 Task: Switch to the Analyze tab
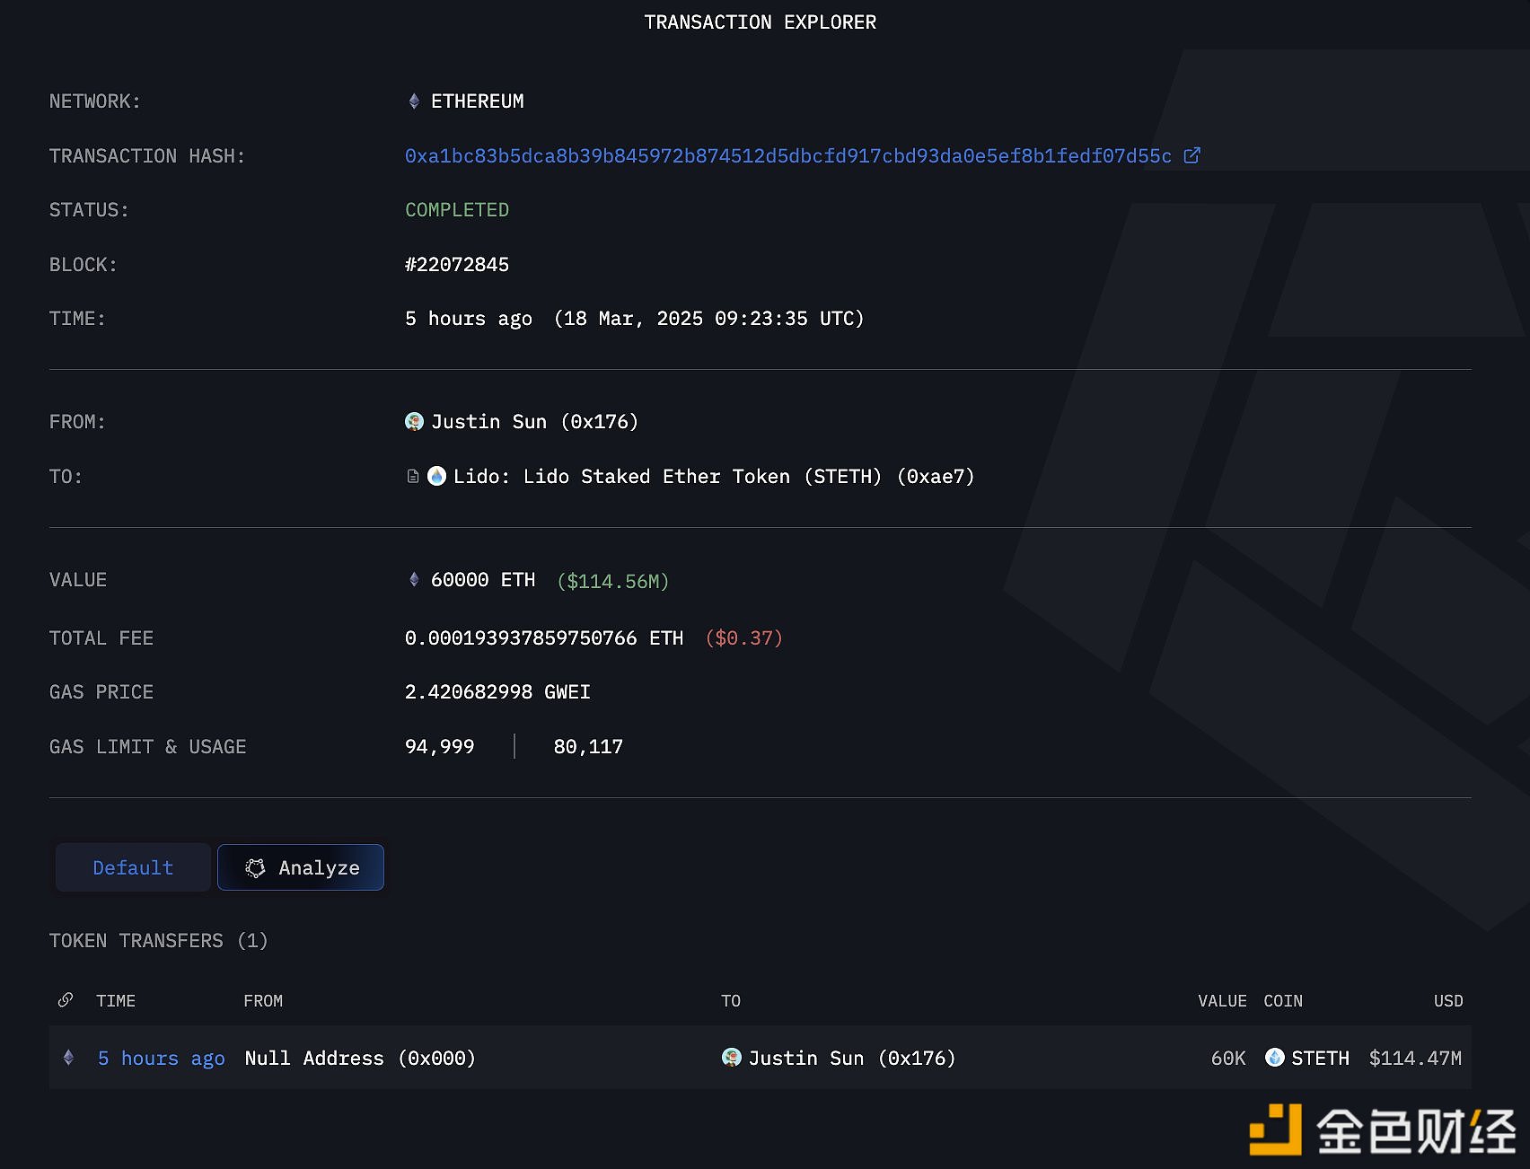[301, 867]
